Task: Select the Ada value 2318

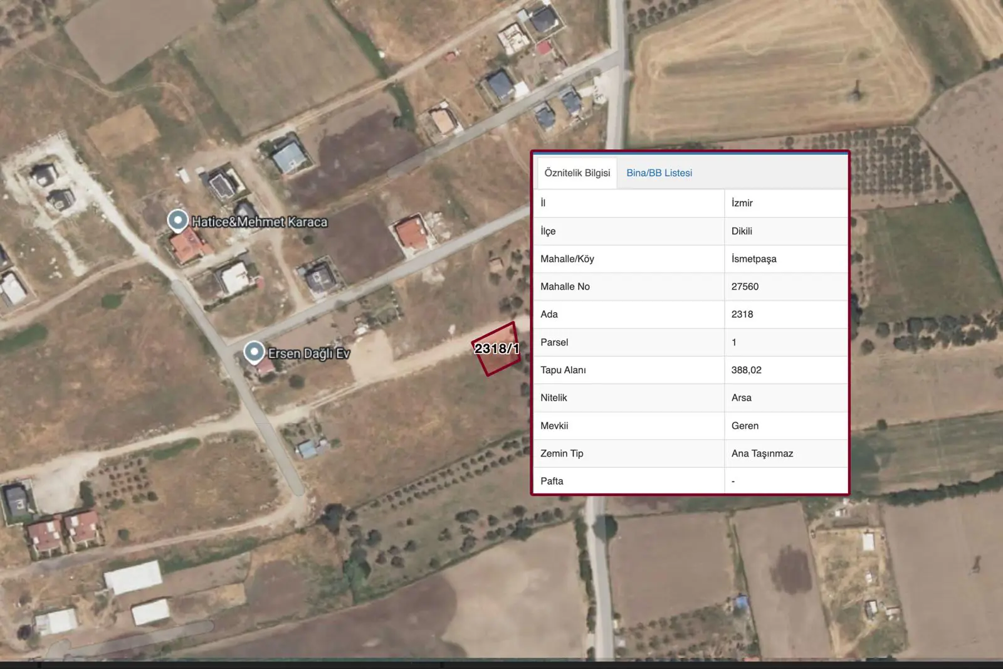Action: click(x=742, y=314)
